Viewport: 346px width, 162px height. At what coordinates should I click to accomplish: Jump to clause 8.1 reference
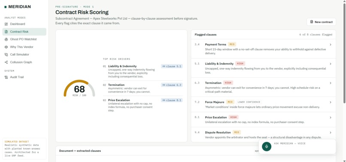[172, 100]
